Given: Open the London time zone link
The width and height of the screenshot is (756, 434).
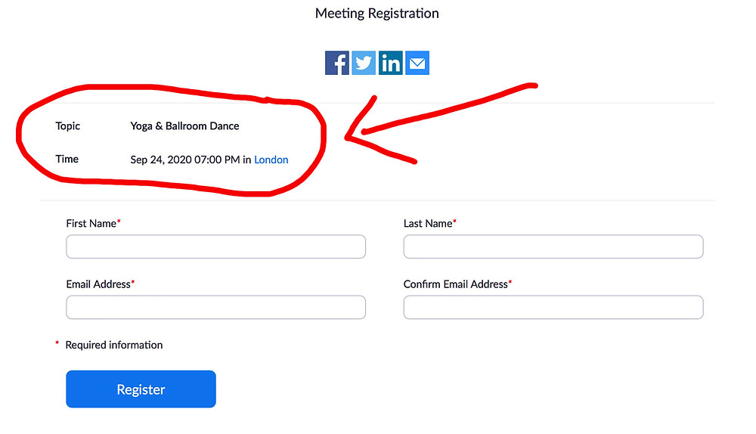Looking at the screenshot, I should 271,160.
